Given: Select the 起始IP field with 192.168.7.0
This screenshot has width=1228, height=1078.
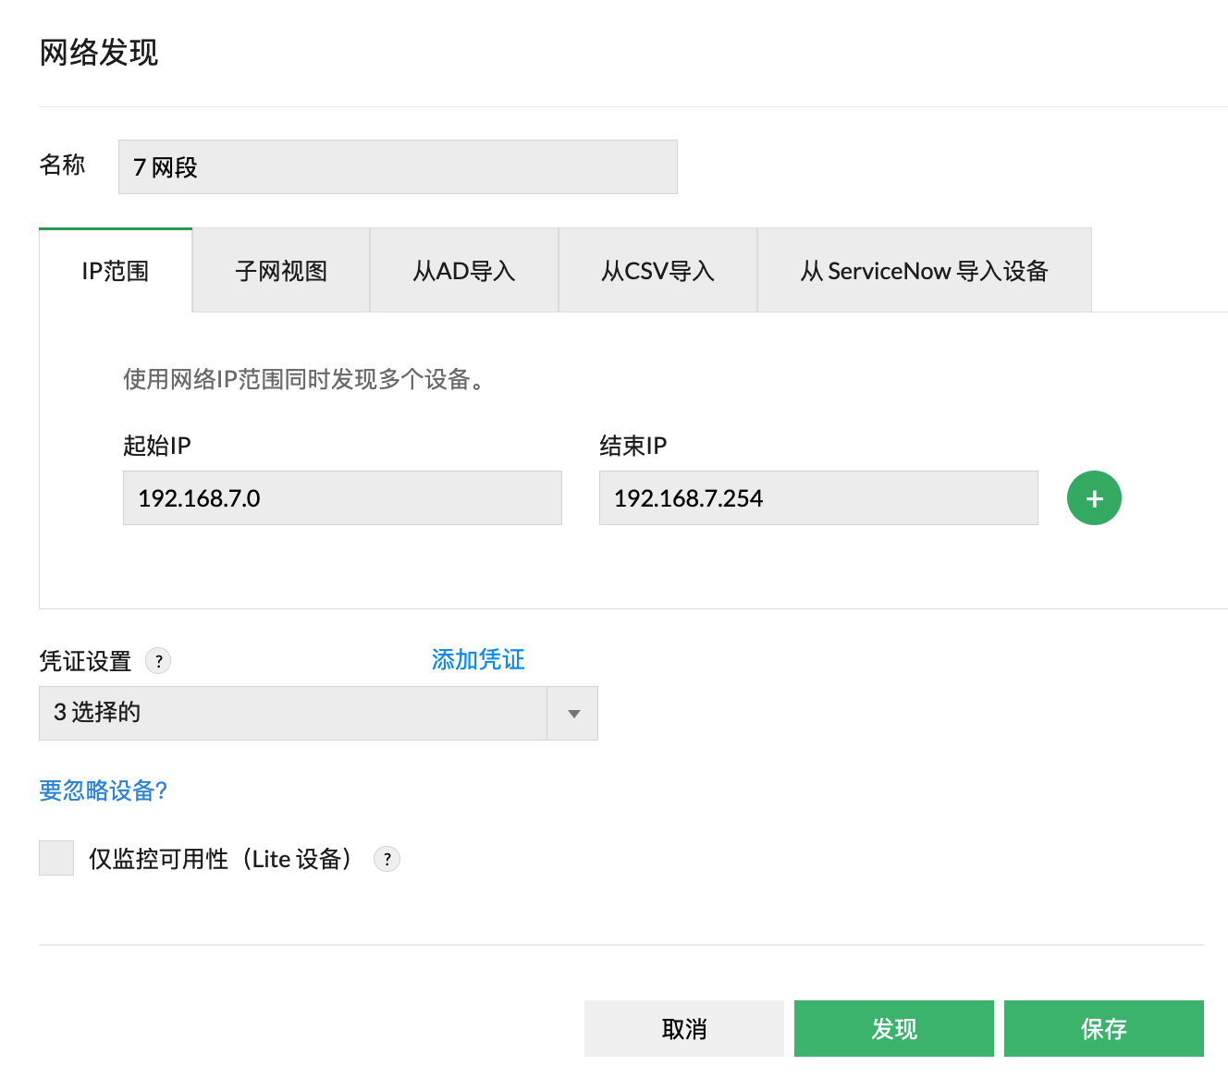Looking at the screenshot, I should 342,497.
